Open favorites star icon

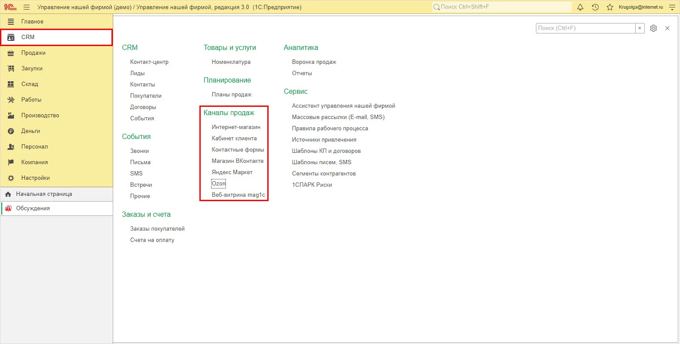click(610, 7)
